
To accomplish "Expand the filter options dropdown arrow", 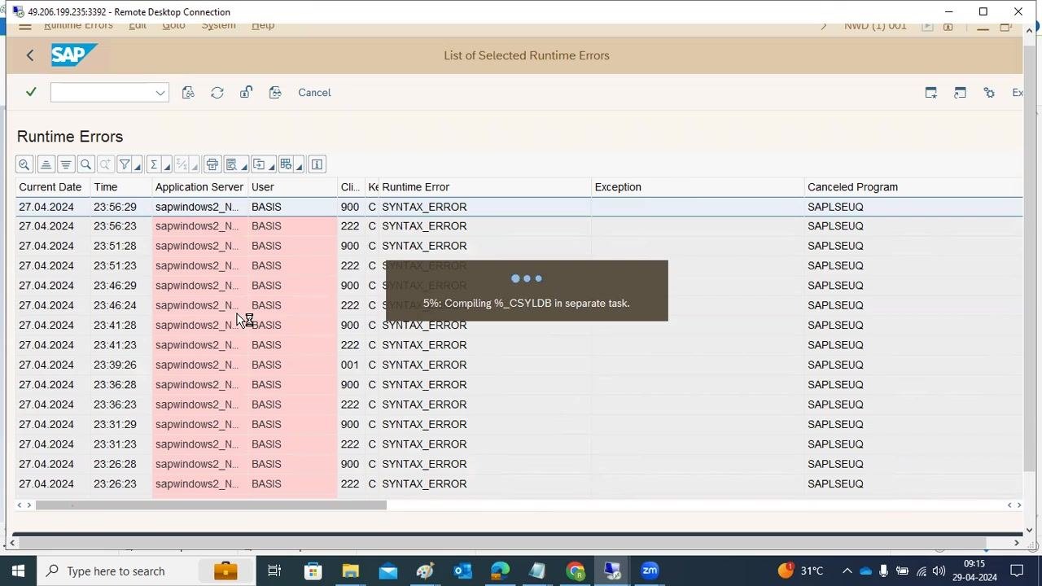I will tap(137, 166).
